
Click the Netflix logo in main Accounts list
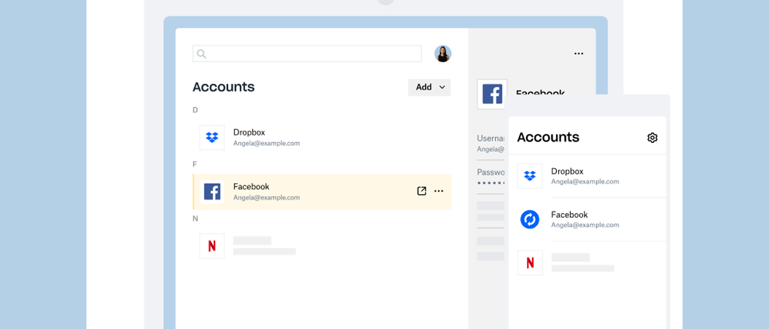(x=212, y=246)
